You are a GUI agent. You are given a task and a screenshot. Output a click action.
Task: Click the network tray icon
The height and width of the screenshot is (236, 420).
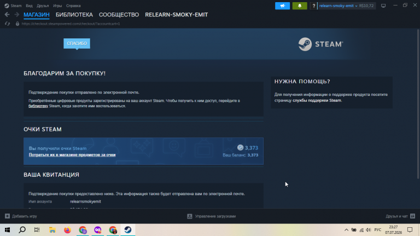pos(361,230)
